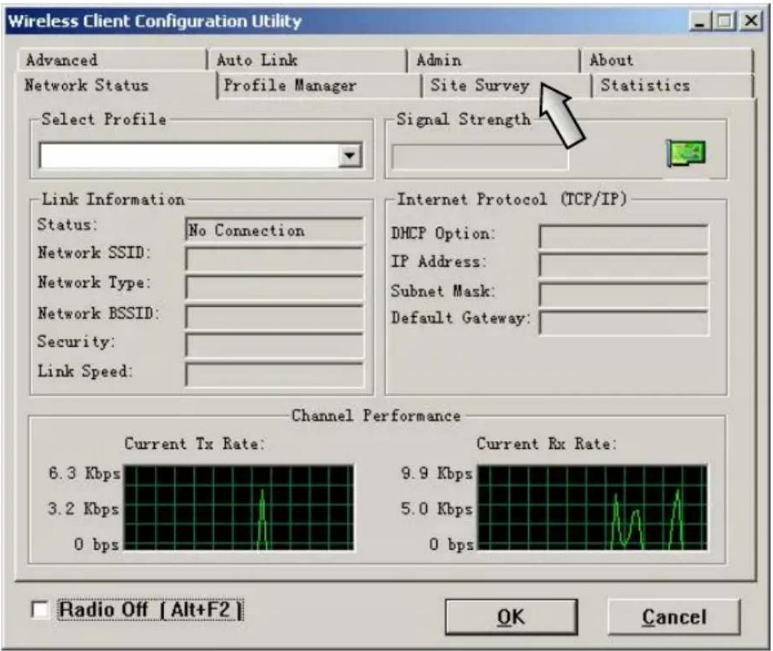Click the Network Type field
The height and width of the screenshot is (651, 773).
pos(274,288)
